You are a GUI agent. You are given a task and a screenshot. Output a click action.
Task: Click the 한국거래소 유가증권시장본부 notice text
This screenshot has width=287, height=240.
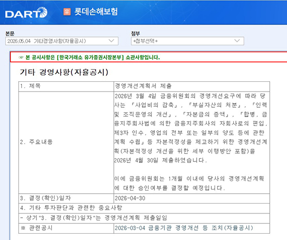[92, 57]
